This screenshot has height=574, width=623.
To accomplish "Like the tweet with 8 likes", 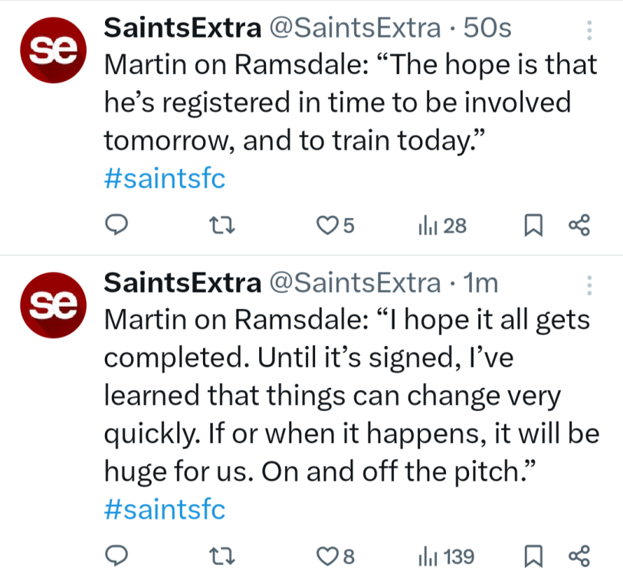I will [329, 555].
